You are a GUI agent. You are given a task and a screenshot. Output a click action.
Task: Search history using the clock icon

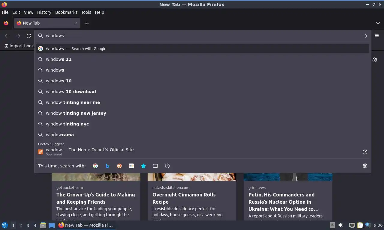pyautogui.click(x=167, y=166)
